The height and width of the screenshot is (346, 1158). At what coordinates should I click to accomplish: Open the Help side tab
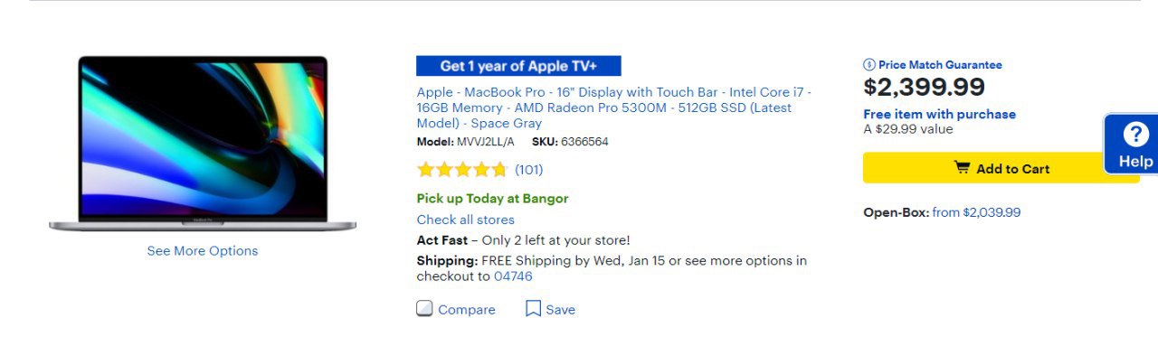click(x=1131, y=145)
